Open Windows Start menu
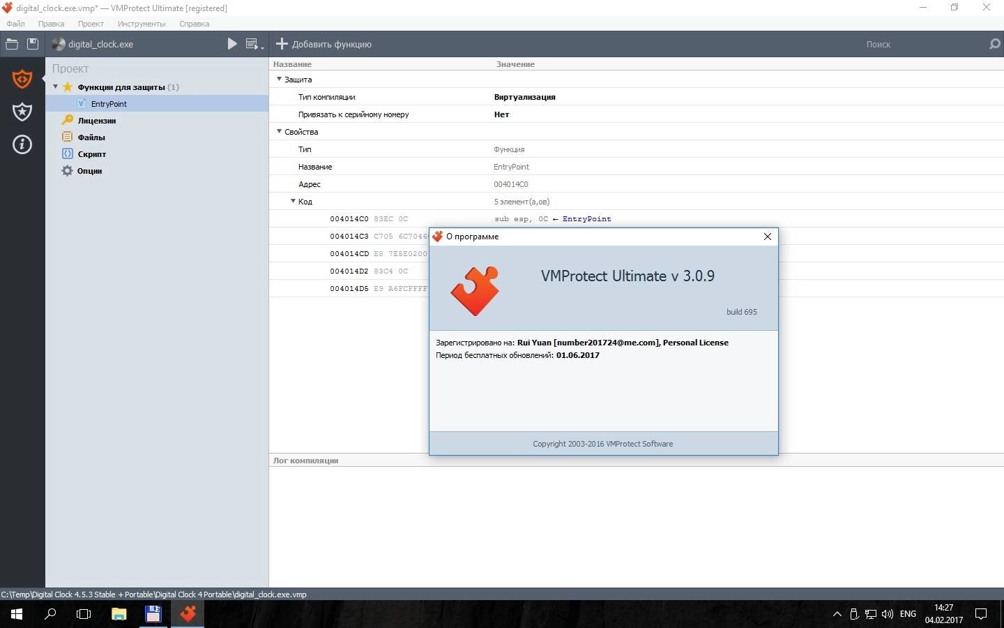The image size is (1004, 628). [x=17, y=614]
